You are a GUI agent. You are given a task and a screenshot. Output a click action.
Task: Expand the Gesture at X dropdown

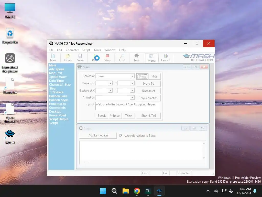pos(110,91)
